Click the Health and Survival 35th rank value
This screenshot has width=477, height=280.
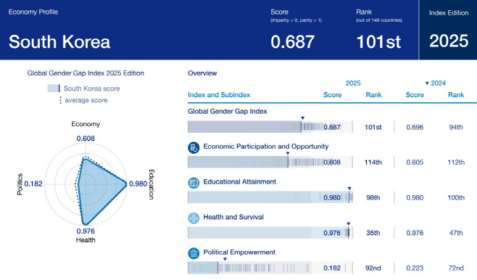373,233
